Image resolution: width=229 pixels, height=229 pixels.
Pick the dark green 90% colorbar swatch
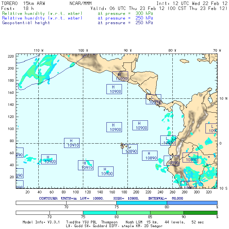[200, 213]
